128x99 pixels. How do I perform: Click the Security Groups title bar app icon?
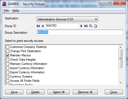pos(4,4)
